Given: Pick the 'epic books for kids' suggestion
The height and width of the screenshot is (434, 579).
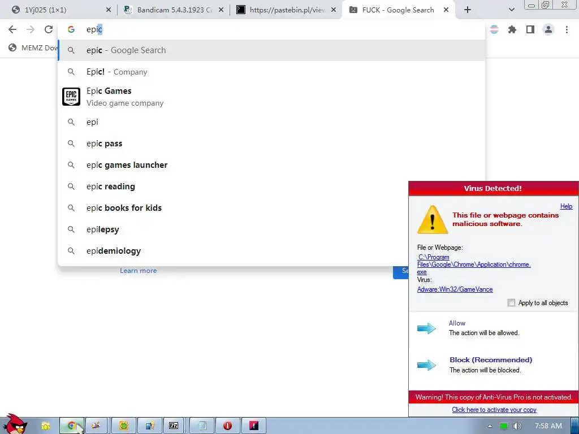Looking at the screenshot, I should coord(232,208).
